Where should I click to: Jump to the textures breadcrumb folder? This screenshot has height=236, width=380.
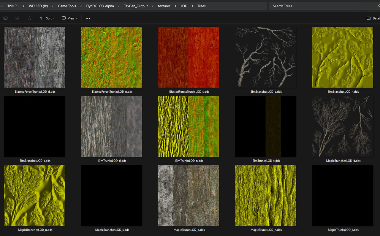click(164, 6)
